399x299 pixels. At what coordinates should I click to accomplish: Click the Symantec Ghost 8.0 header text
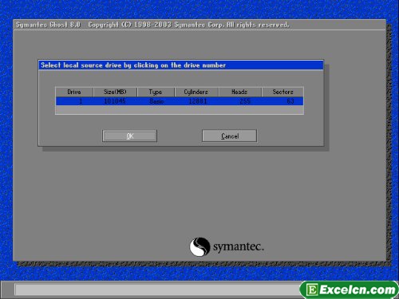48,25
